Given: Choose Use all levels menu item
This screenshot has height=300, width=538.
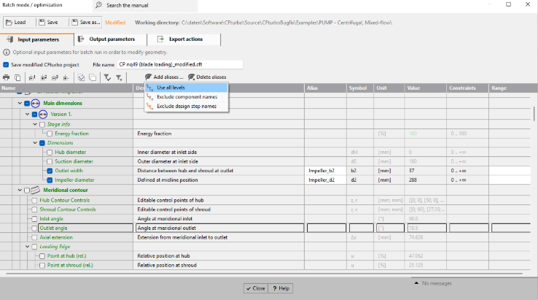Looking at the screenshot, I should (x=187, y=88).
